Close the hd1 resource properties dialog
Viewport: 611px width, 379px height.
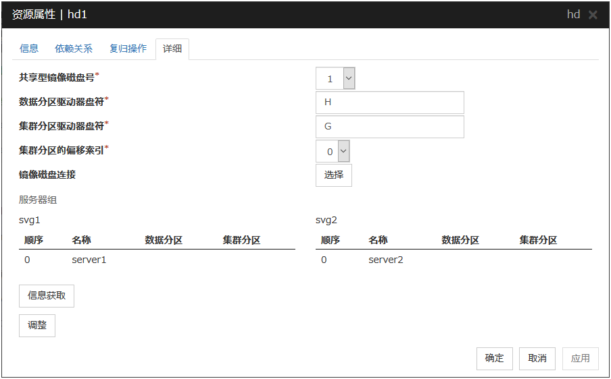(593, 15)
